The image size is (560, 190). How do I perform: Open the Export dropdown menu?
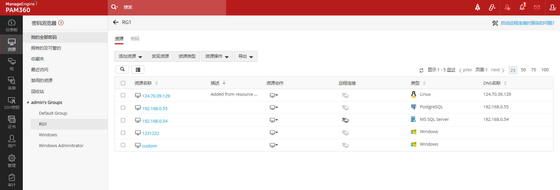click(245, 56)
